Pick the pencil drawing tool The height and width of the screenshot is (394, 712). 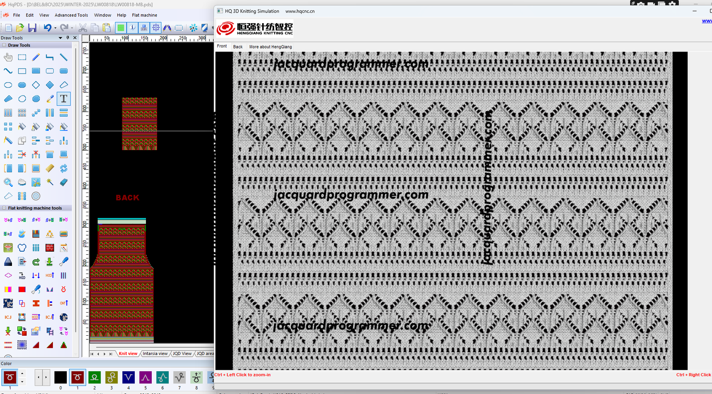point(36,57)
